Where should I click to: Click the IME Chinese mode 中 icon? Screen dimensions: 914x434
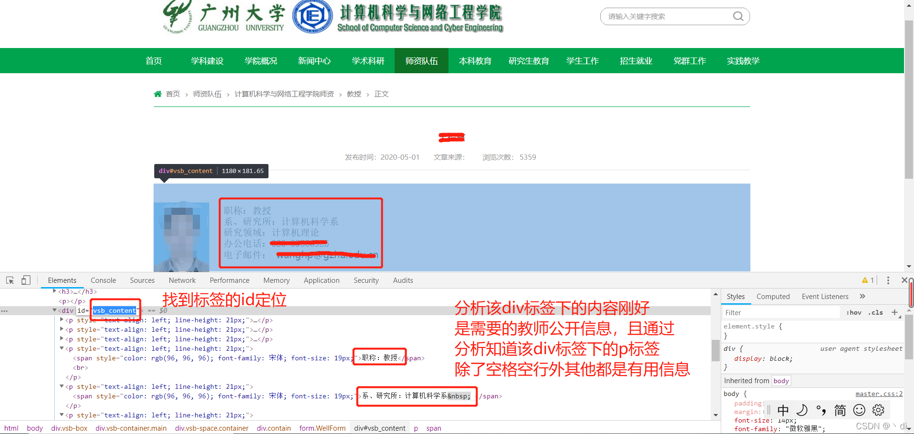tap(783, 410)
